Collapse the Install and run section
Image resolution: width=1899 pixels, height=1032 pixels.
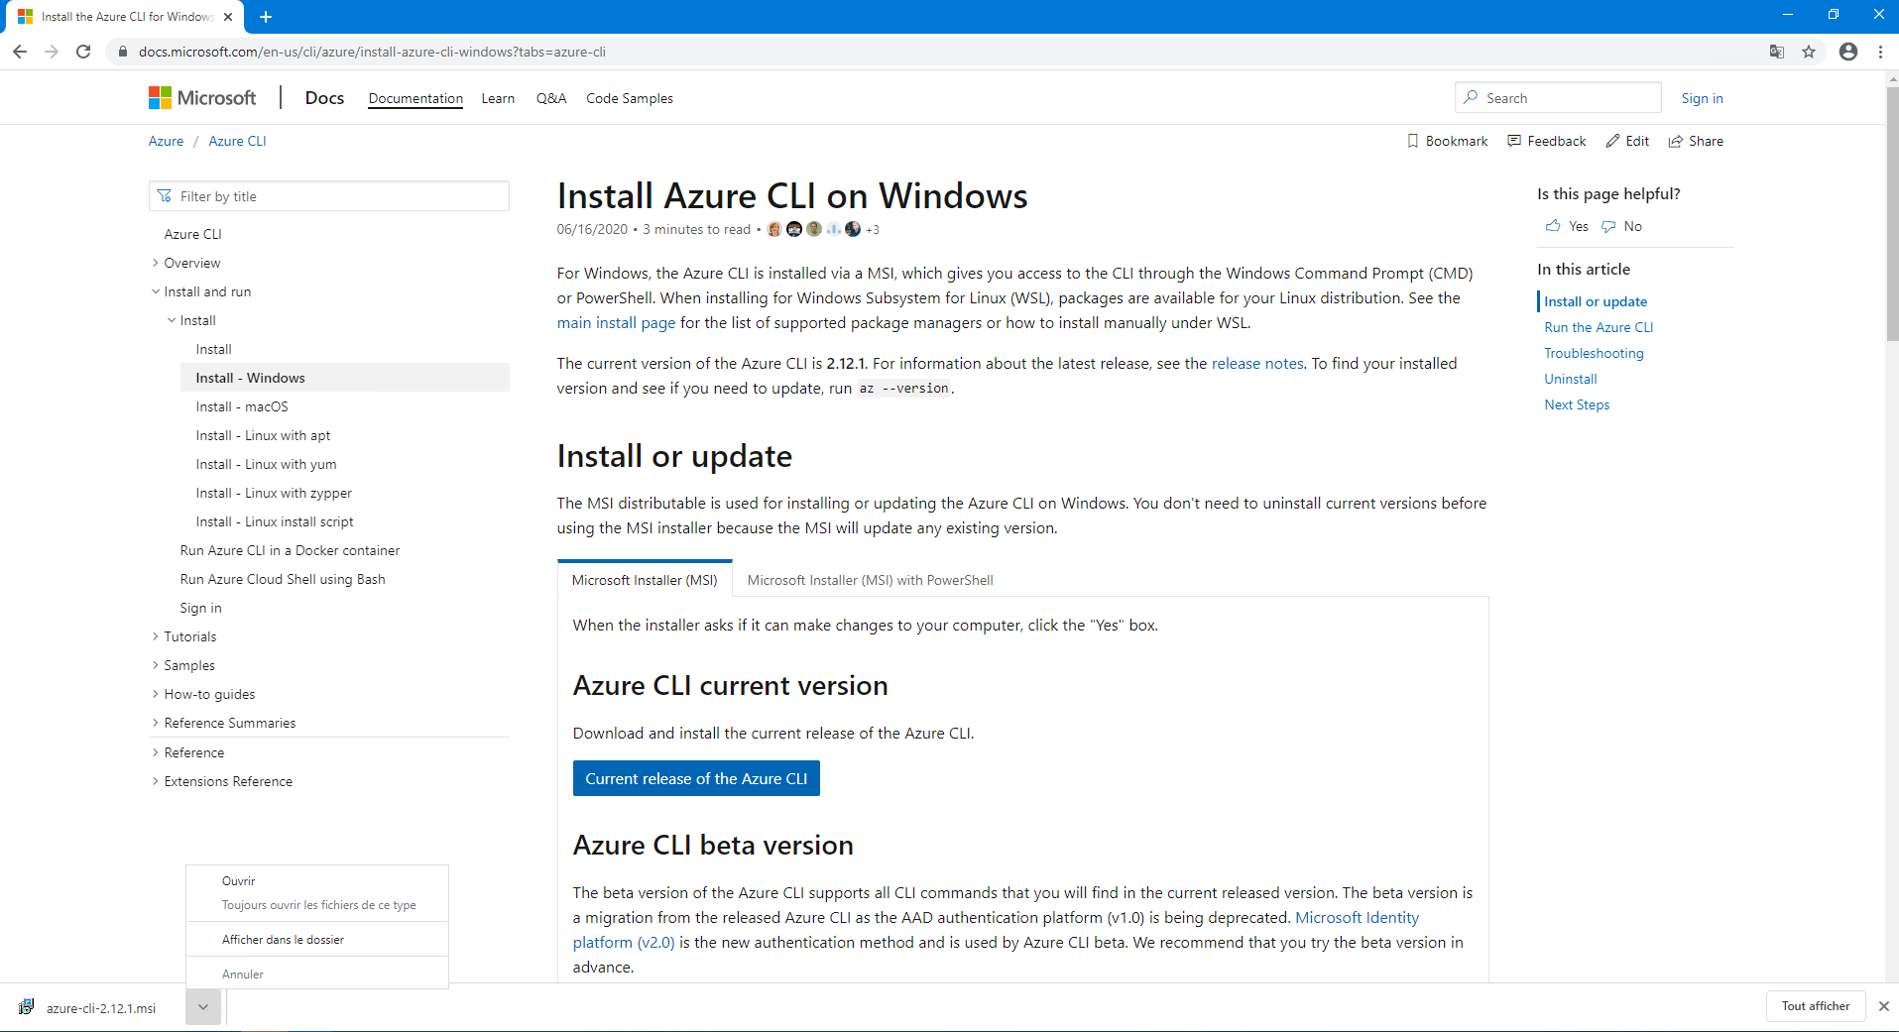pos(156,291)
